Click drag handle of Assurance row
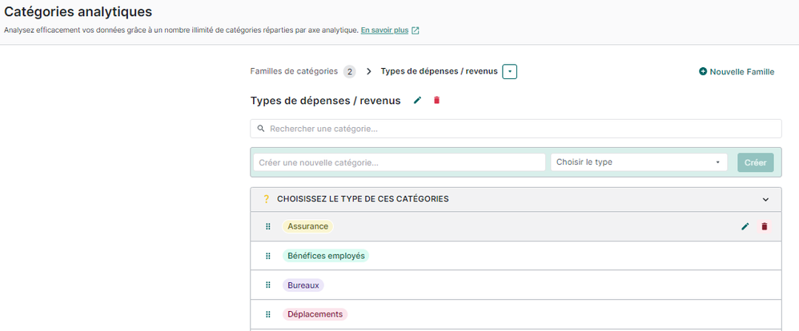Viewport: 799px width, 331px height. pyautogui.click(x=268, y=227)
